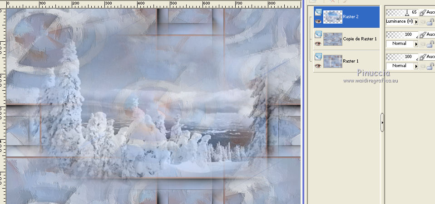Click disabled group icon in Raster 1 row
435x204 pixels.
pos(423,67)
